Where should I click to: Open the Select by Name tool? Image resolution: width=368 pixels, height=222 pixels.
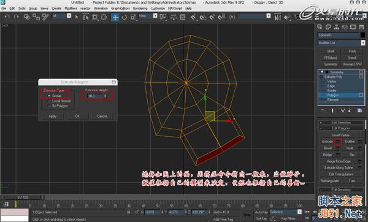(x=86, y=17)
